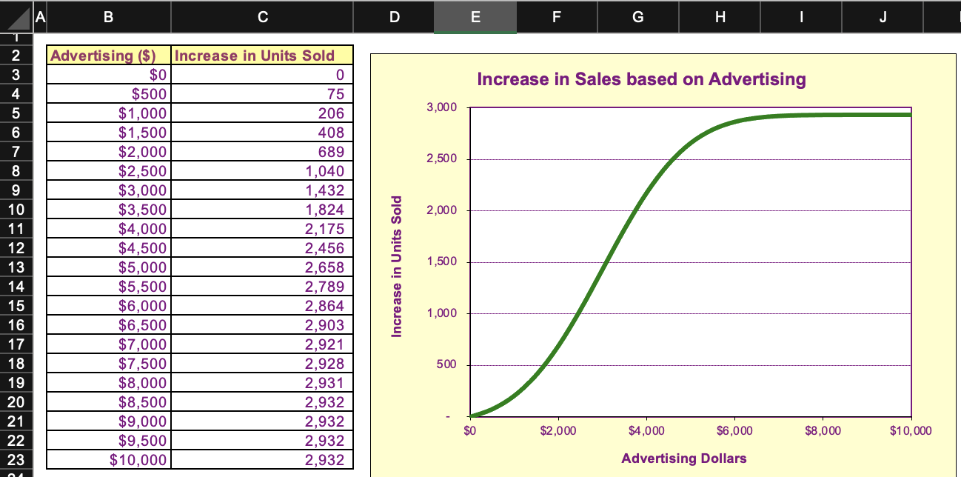Select the $6,000 advertising cell
This screenshot has width=961, height=477.
[110, 306]
